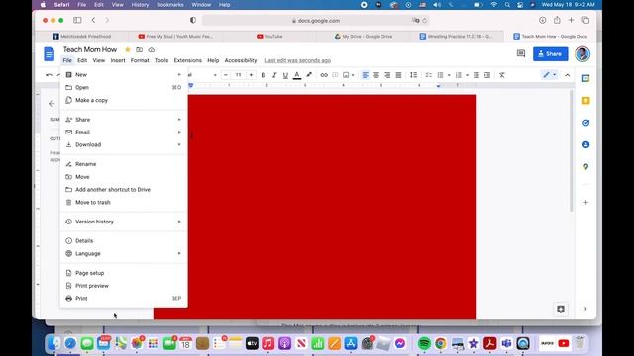Open comment history icon near Share

pyautogui.click(x=521, y=53)
